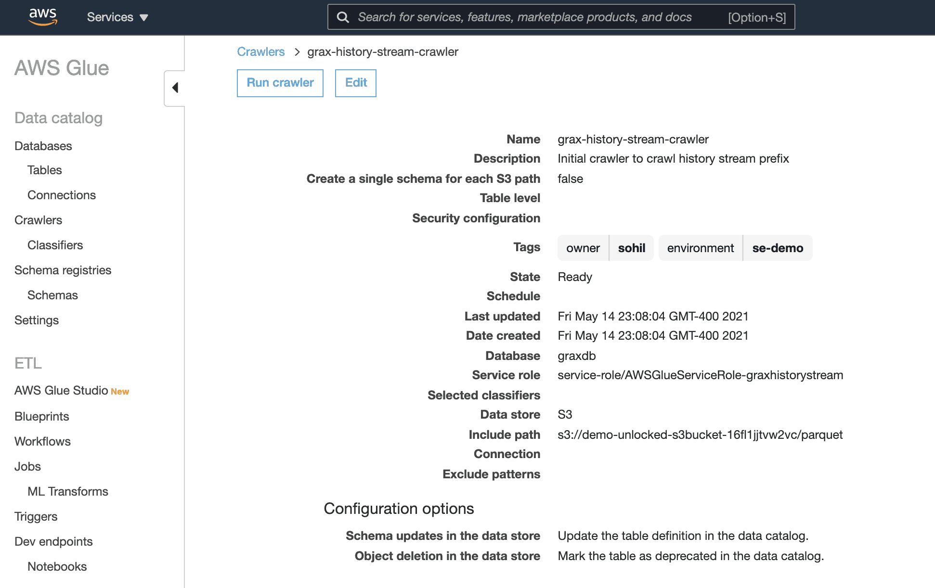This screenshot has width=935, height=588.
Task: Open Notebooks under Dev endpoints
Action: point(57,566)
